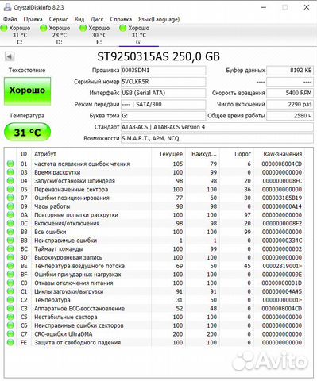Click status icon for Повторные попытки раскрутки row
The width and height of the screenshot is (317, 381).
tap(10, 215)
